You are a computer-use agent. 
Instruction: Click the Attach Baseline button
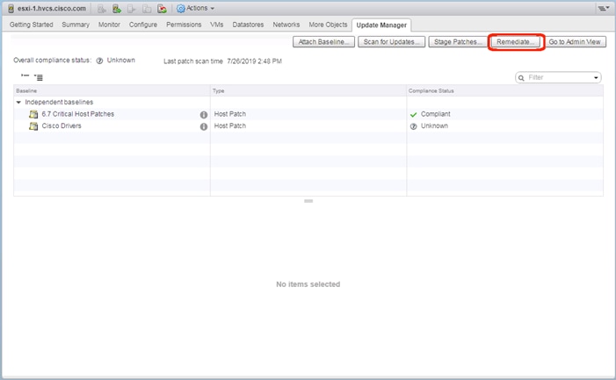(x=323, y=42)
